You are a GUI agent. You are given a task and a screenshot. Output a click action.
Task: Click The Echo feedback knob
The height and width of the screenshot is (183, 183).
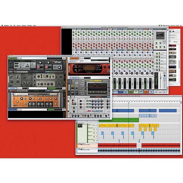tap(30, 99)
